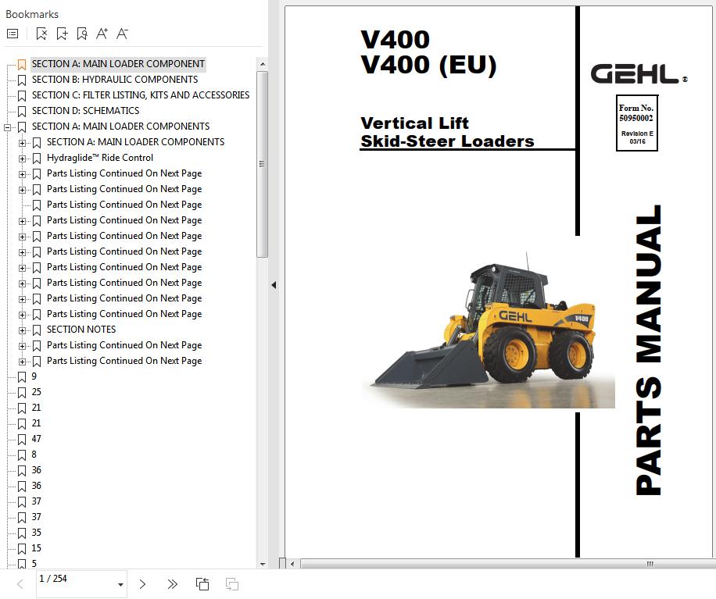Screen dimensions: 716x599
Task: Select the bookmark labeled 8
Action: pyautogui.click(x=34, y=455)
